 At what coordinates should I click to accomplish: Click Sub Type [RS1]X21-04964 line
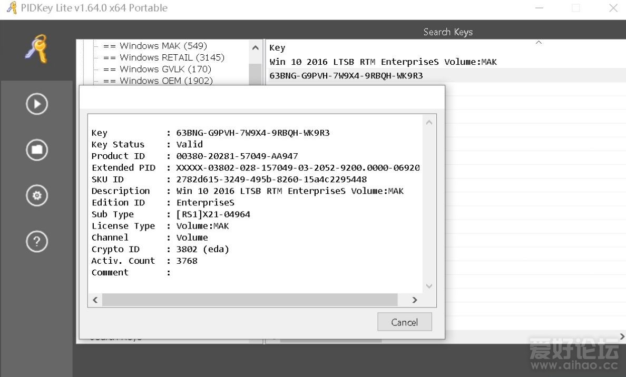click(171, 214)
